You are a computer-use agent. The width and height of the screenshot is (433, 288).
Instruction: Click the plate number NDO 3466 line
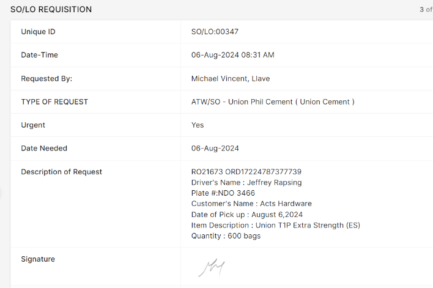[x=223, y=193]
